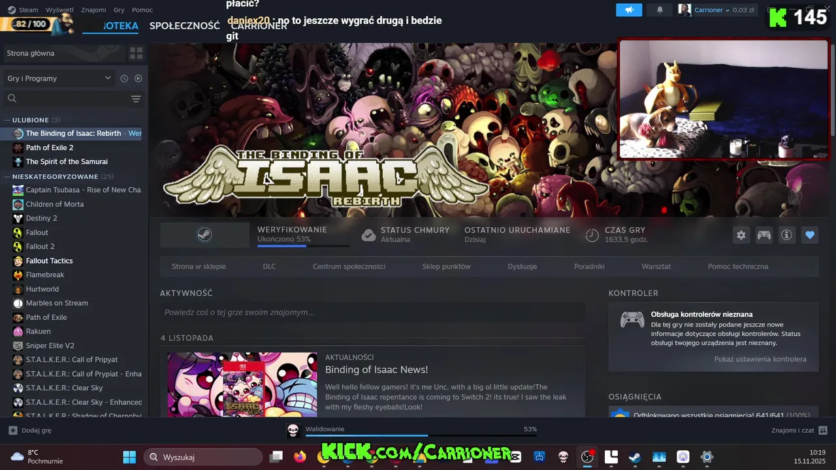The image size is (836, 470).
Task: Toggle favorite heart for Isaac
Action: (810, 235)
